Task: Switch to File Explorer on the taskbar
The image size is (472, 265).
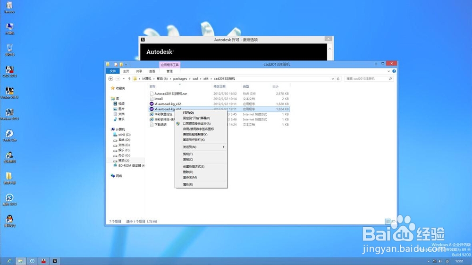Action: tap(20, 261)
